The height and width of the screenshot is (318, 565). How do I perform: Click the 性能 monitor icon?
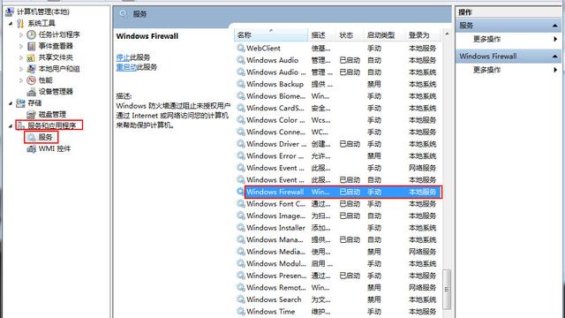[32, 80]
